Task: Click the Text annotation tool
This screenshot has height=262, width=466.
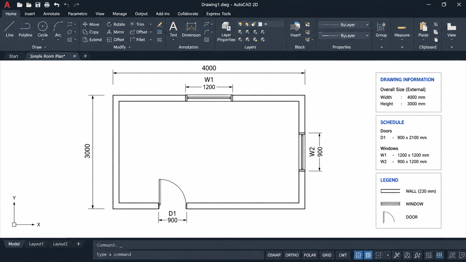Action: [x=173, y=29]
